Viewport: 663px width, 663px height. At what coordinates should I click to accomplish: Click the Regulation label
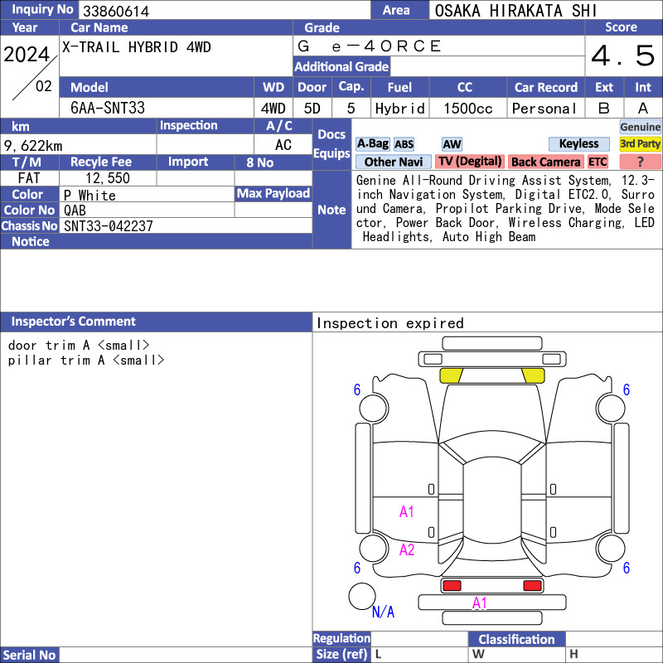[341, 638]
